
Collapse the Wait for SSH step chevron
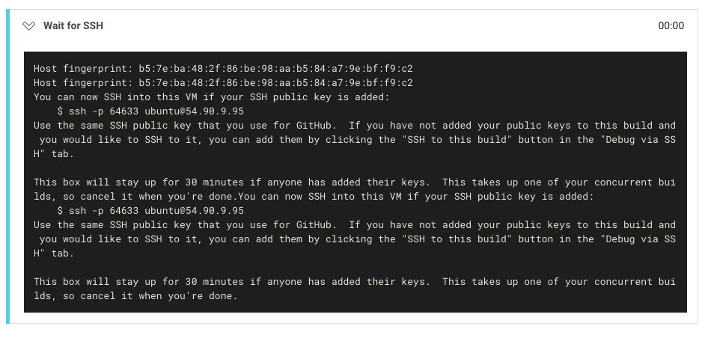29,26
